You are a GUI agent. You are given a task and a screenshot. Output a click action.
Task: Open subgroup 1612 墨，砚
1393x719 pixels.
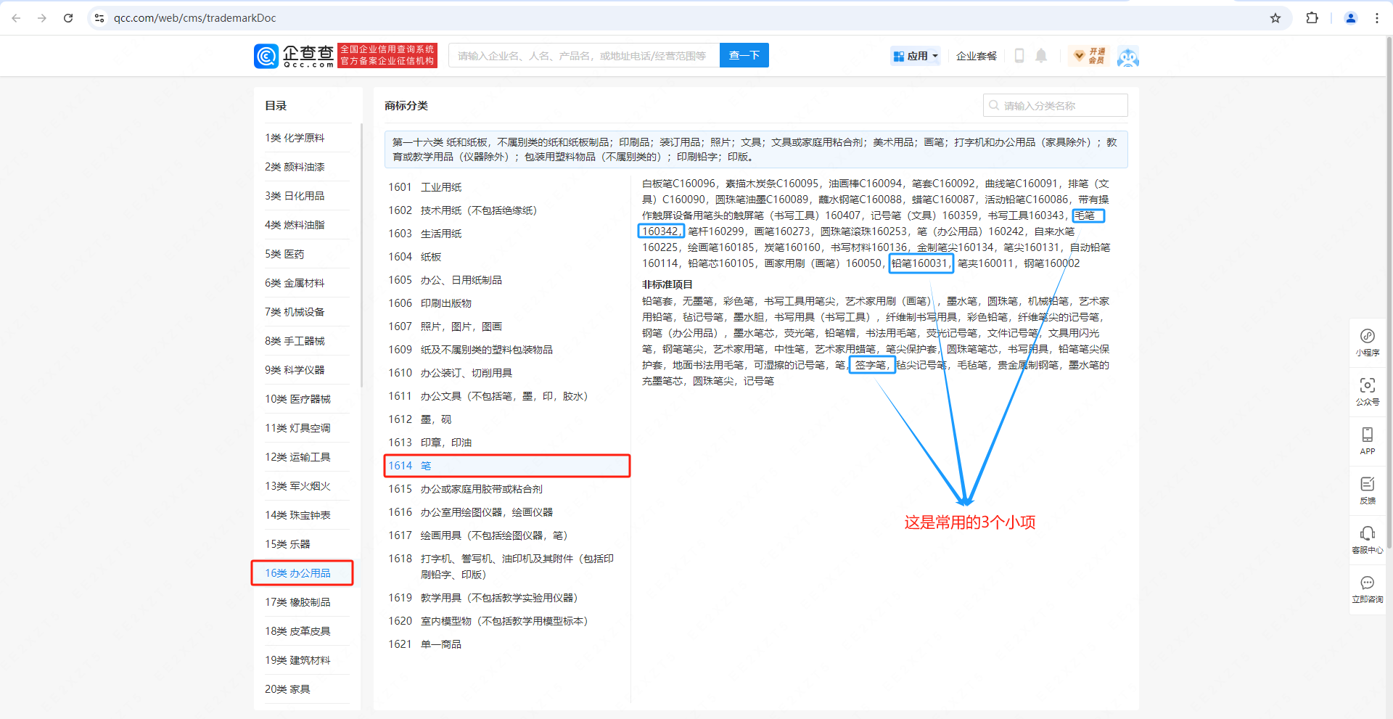[x=506, y=419]
